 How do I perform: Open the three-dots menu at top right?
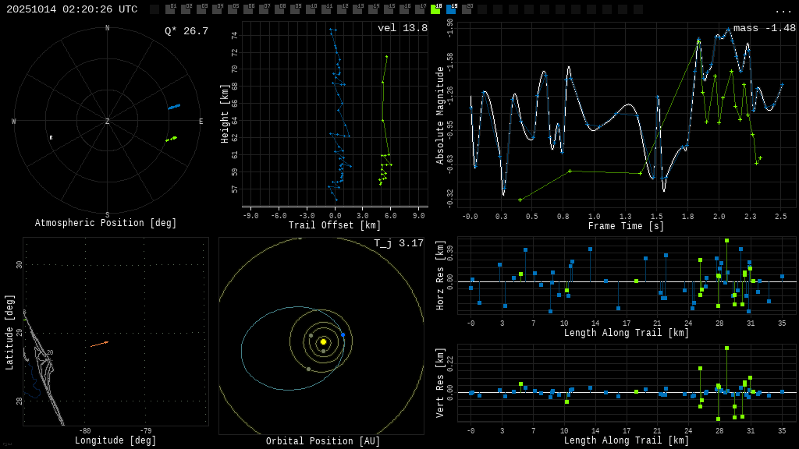783,10
